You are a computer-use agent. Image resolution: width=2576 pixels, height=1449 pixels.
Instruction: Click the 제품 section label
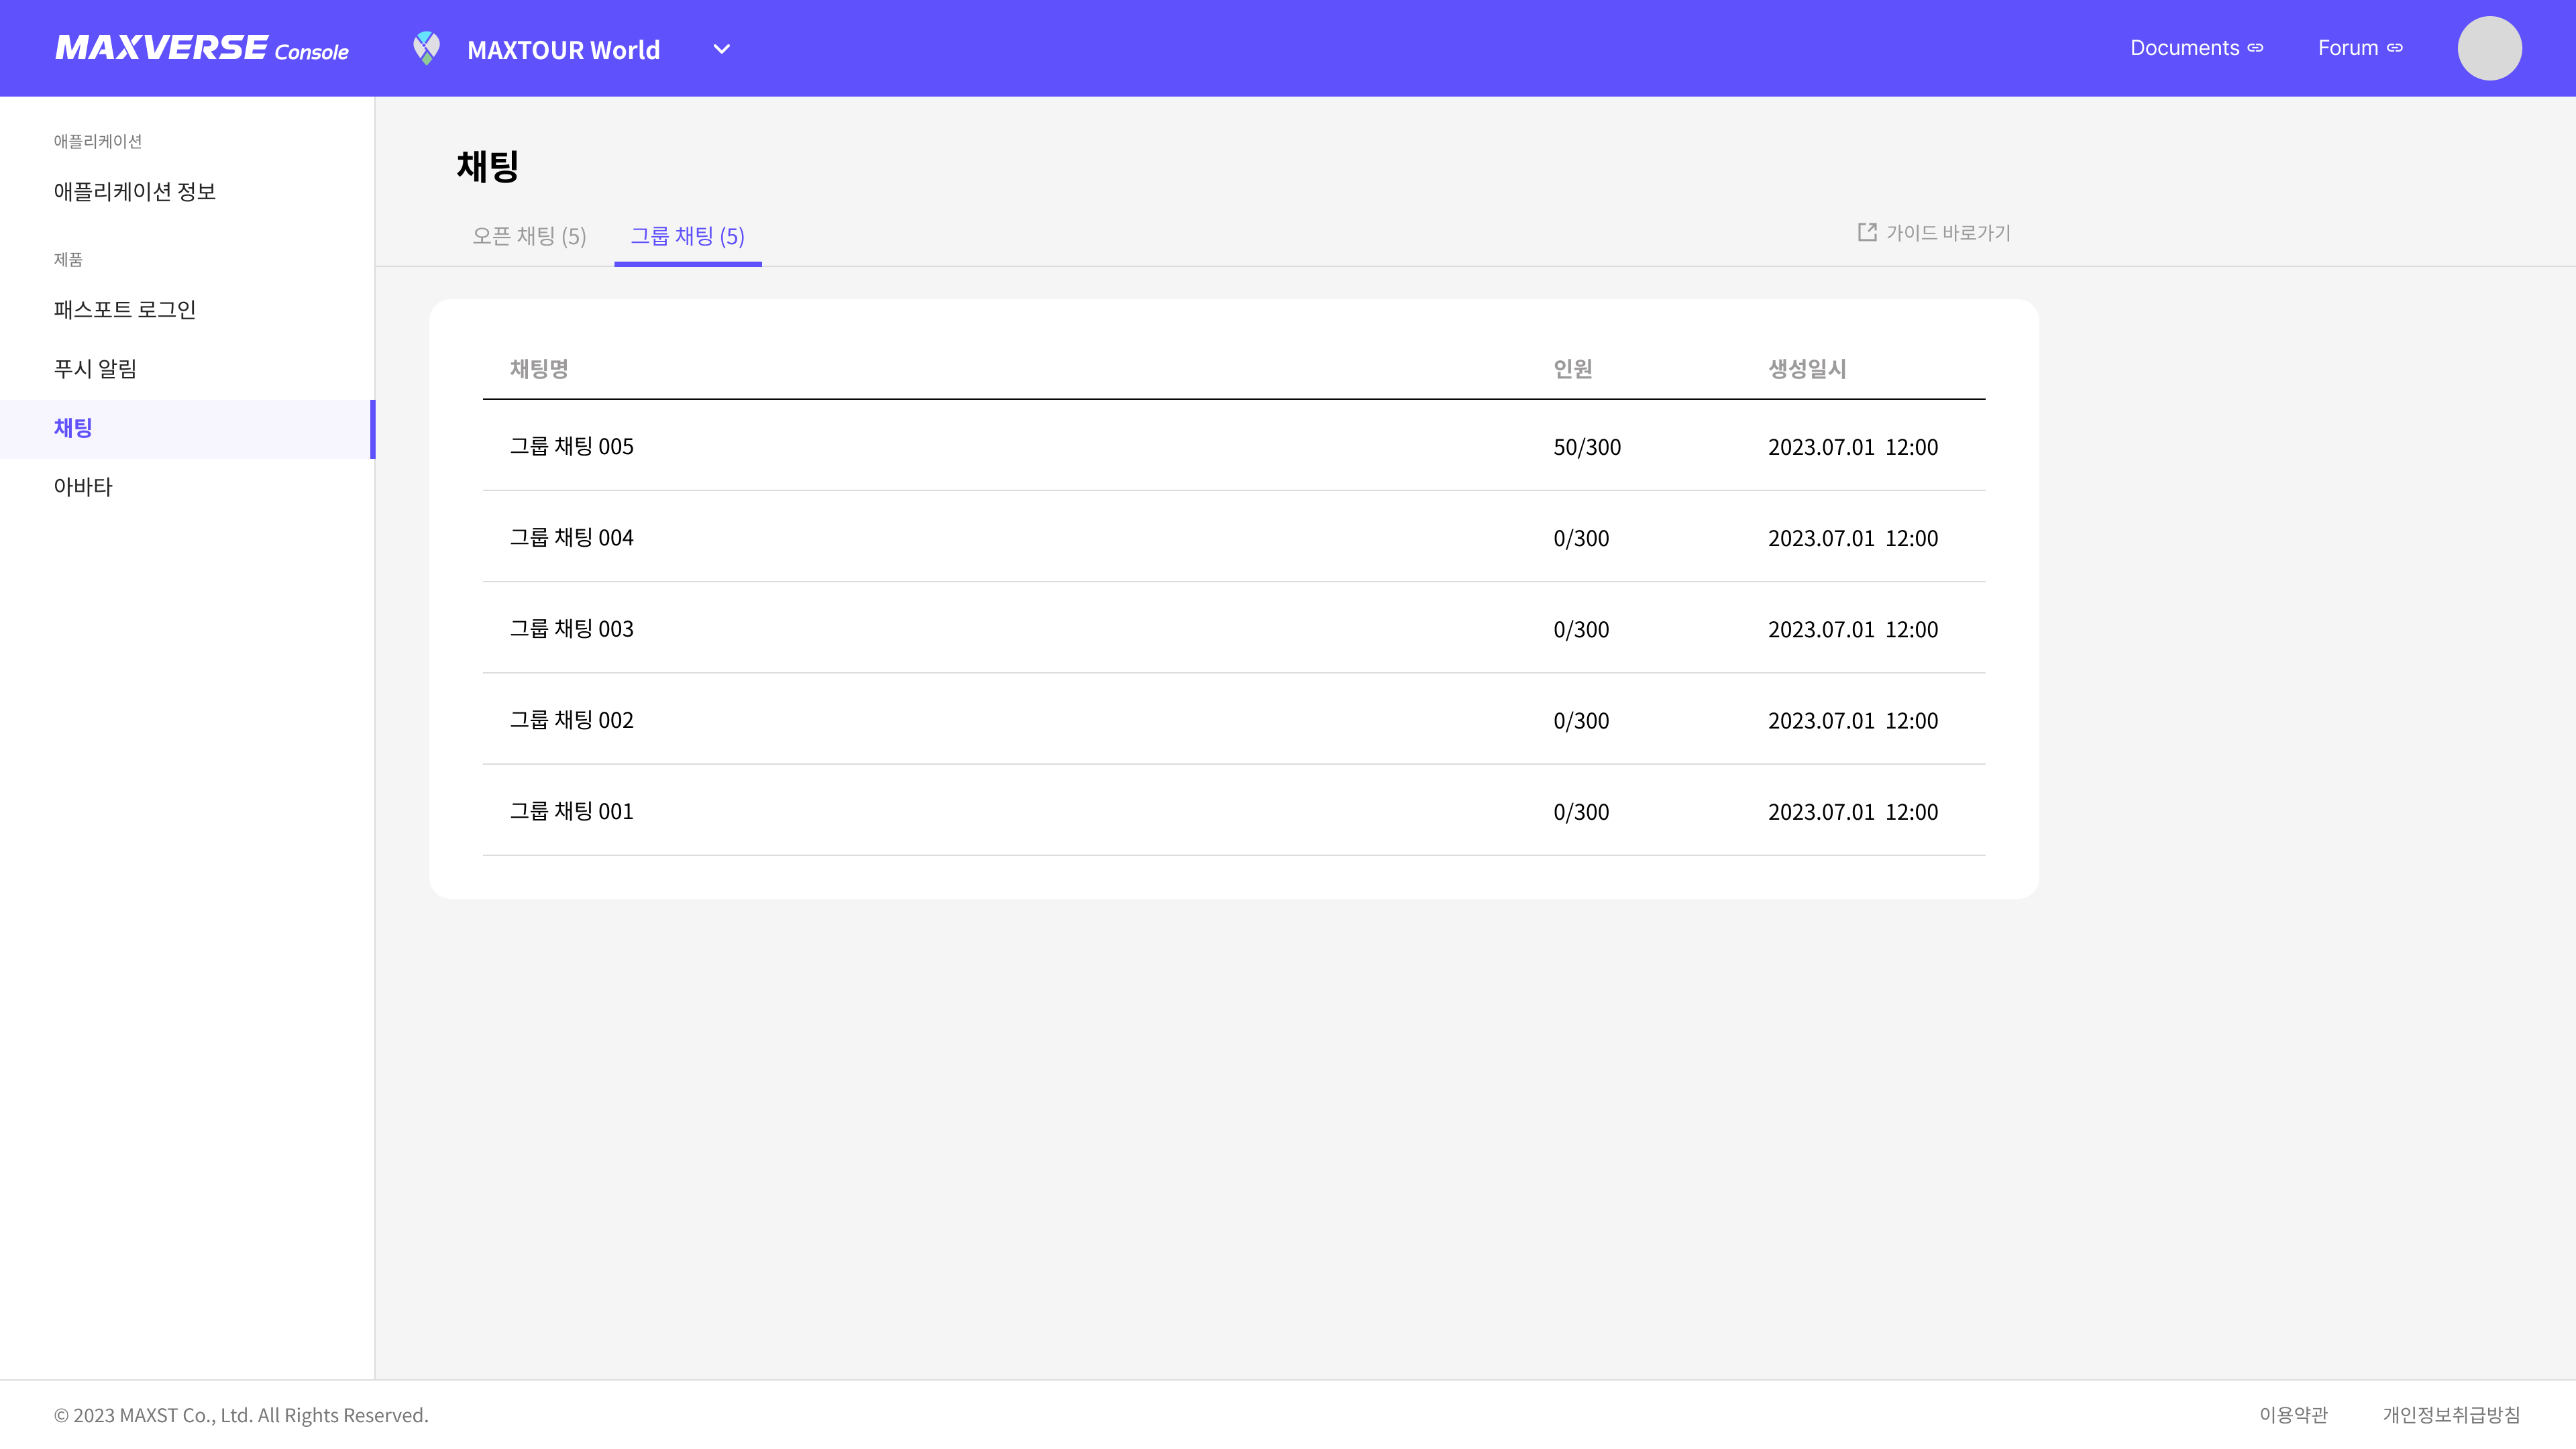tap(68, 259)
